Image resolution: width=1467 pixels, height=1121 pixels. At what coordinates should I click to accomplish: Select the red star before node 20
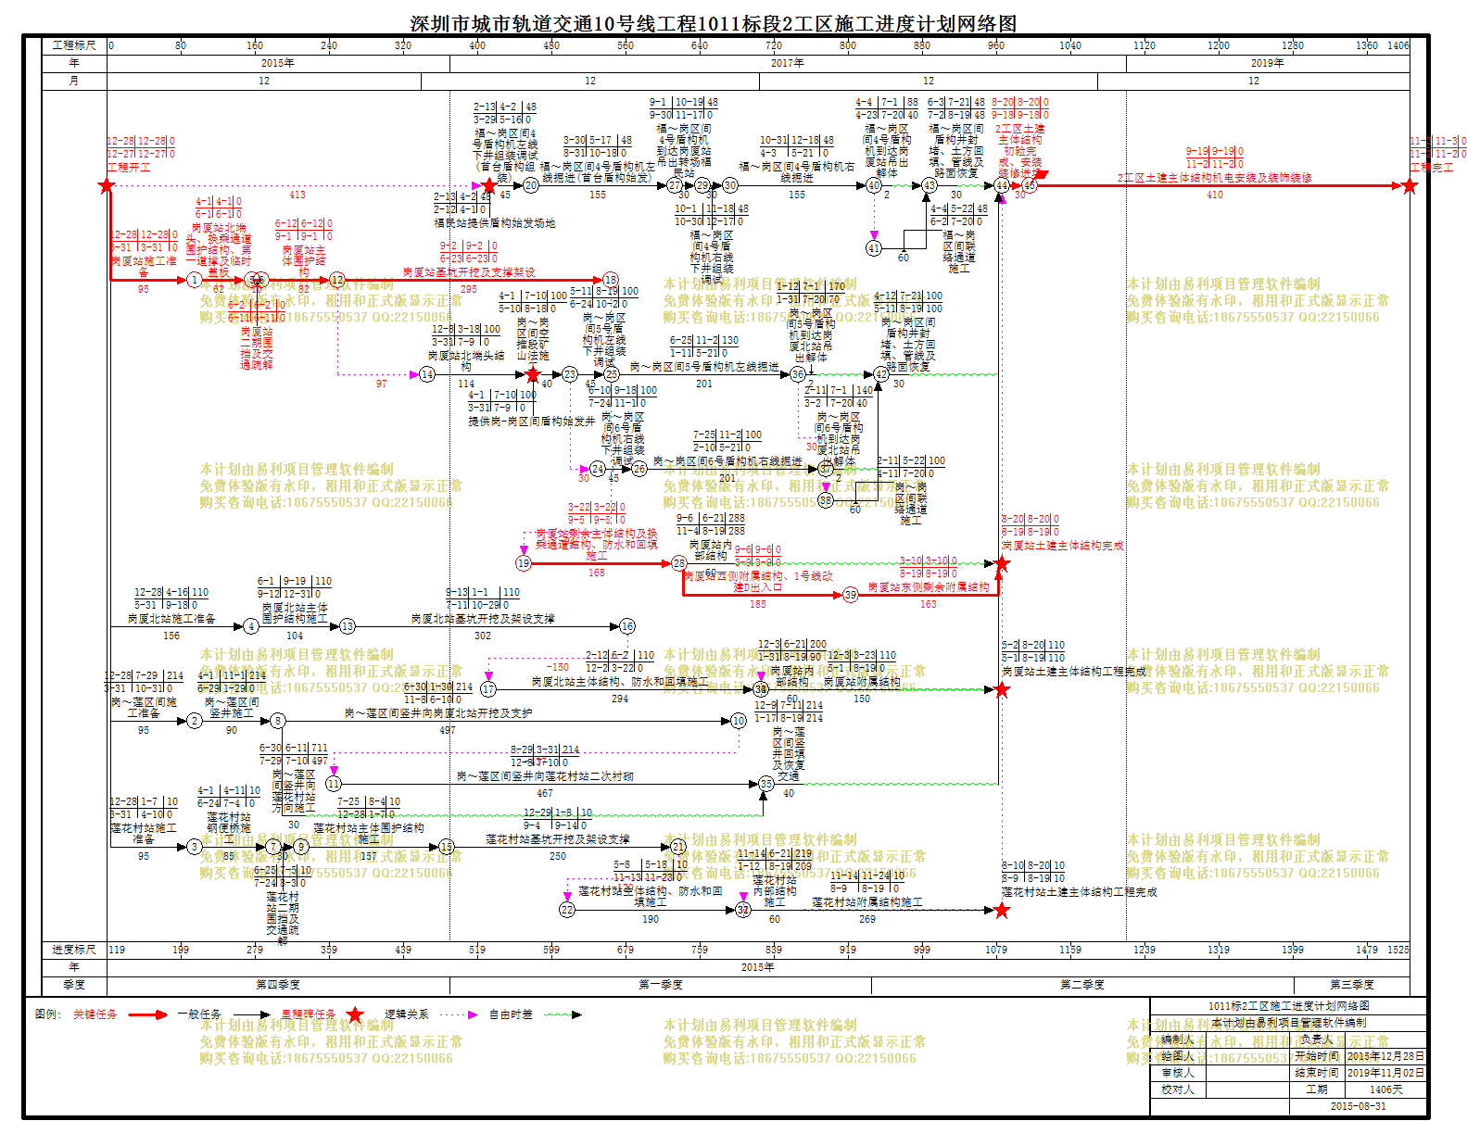(489, 185)
